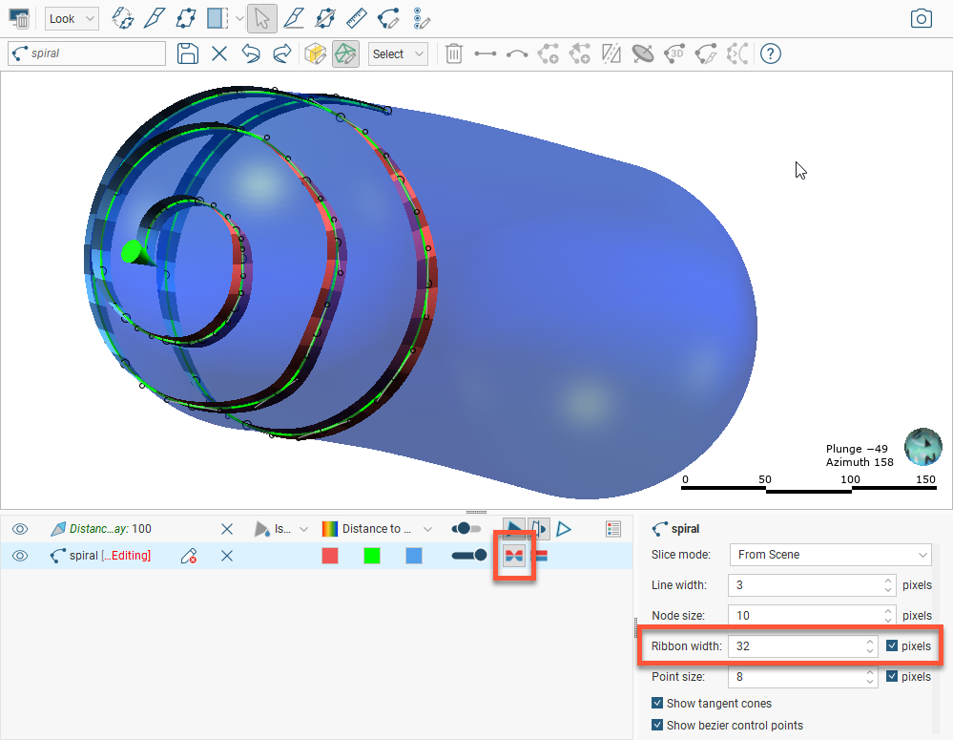Hide the spiral object using eye icon
953x740 pixels.
click(x=20, y=556)
